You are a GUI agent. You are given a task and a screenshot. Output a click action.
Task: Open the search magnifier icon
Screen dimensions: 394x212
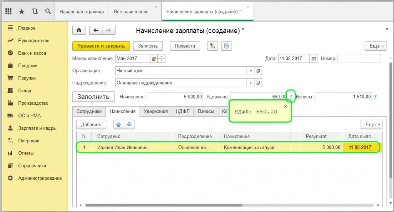pyautogui.click(x=48, y=11)
